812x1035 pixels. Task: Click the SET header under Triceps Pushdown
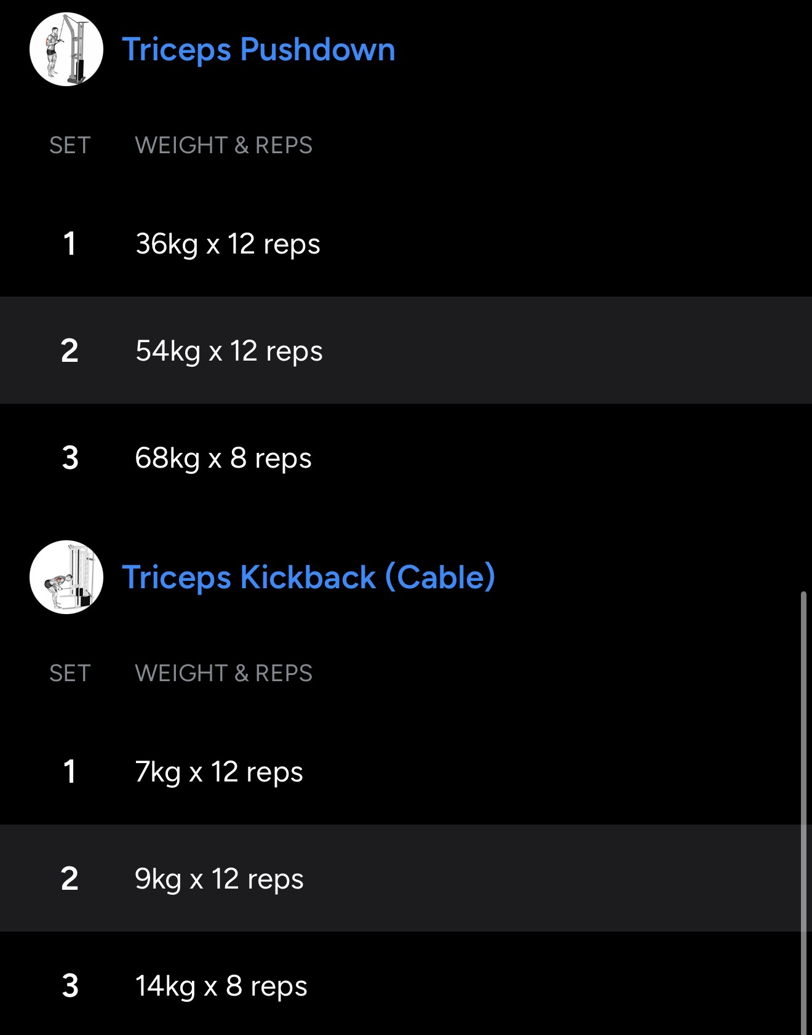[x=70, y=145]
